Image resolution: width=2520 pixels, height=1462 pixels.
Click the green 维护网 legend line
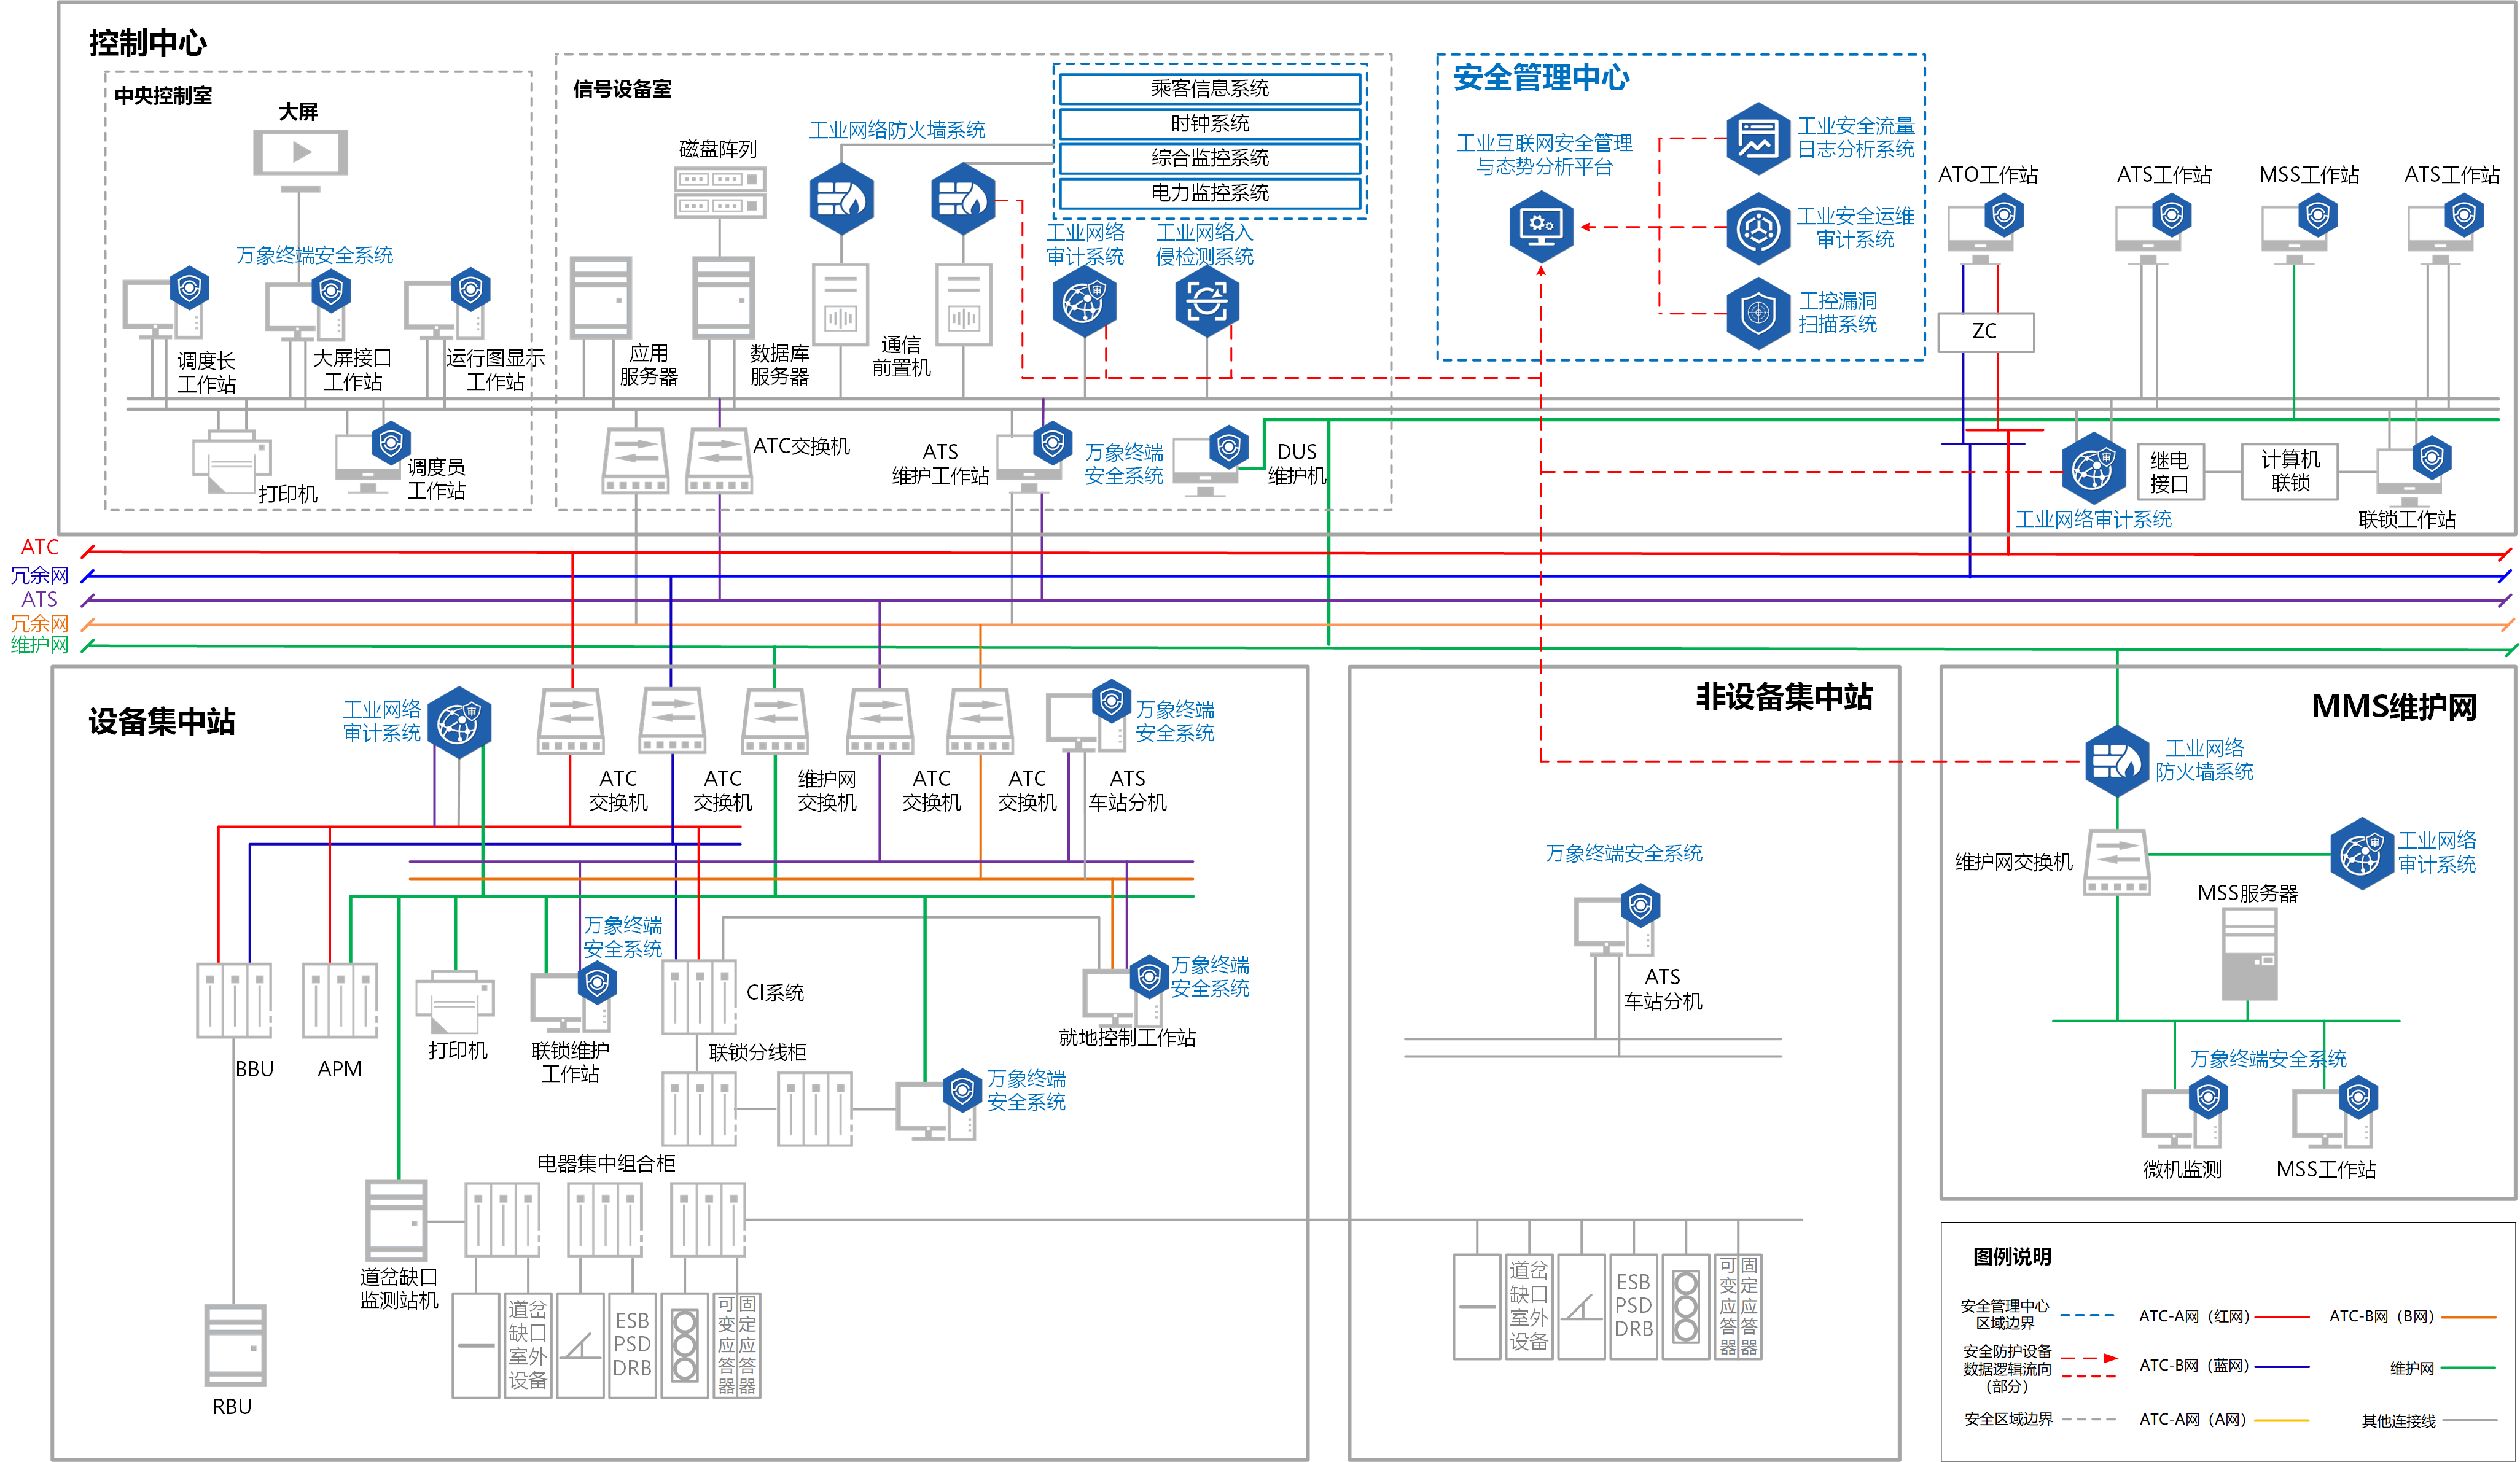(2468, 1368)
